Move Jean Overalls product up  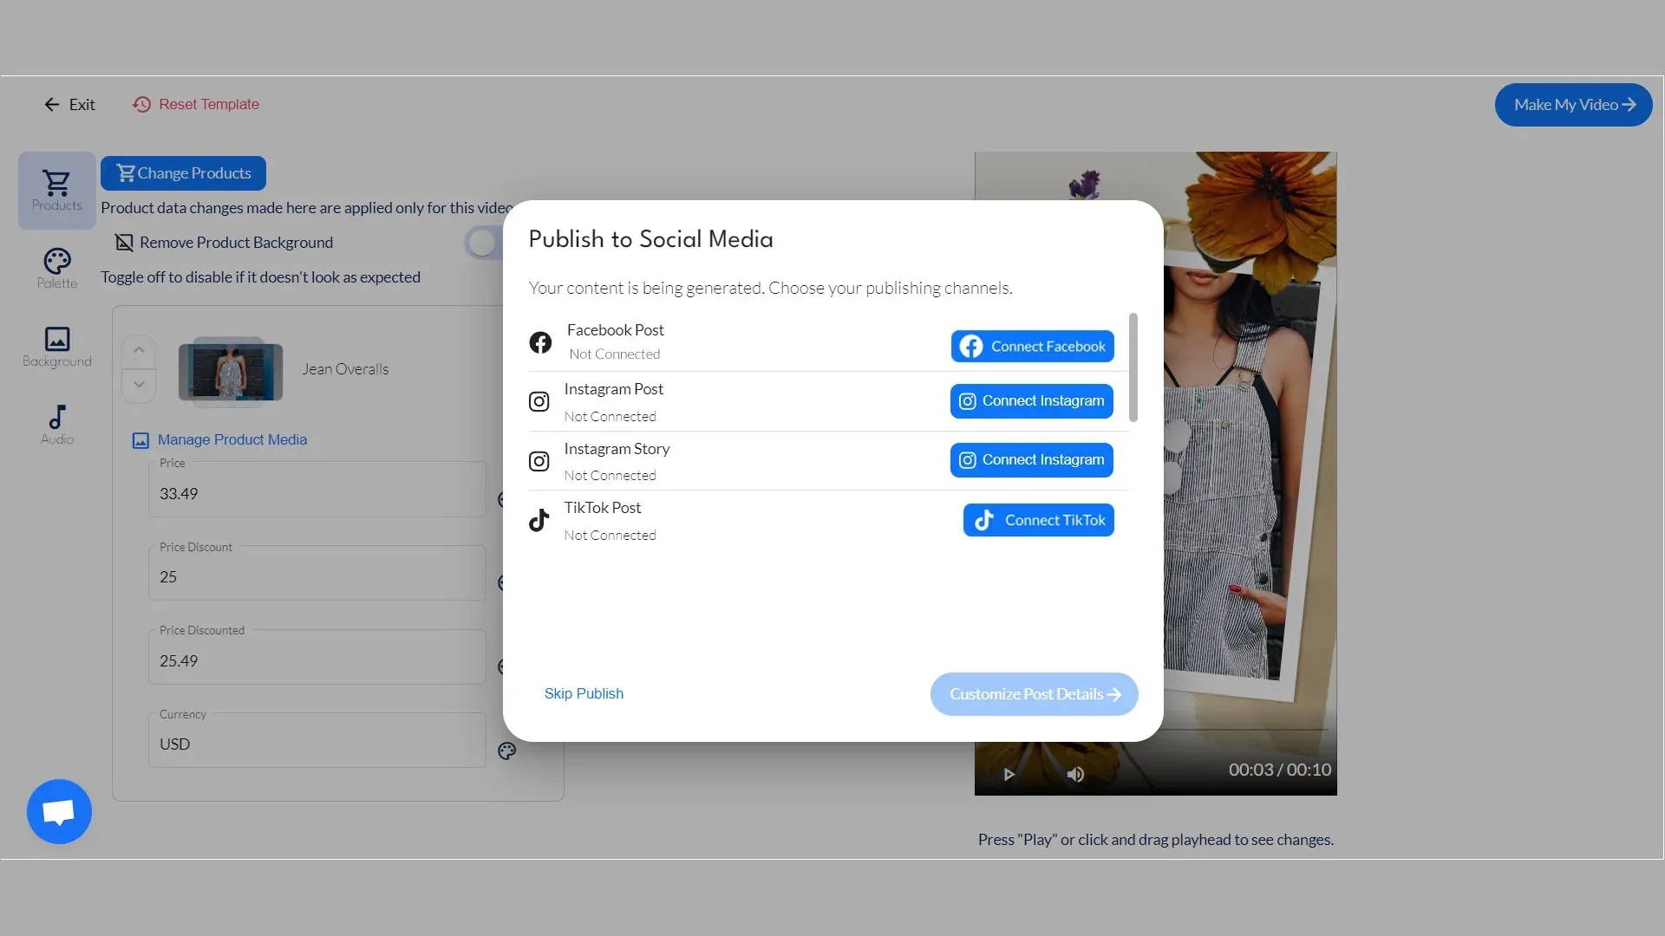(x=139, y=351)
